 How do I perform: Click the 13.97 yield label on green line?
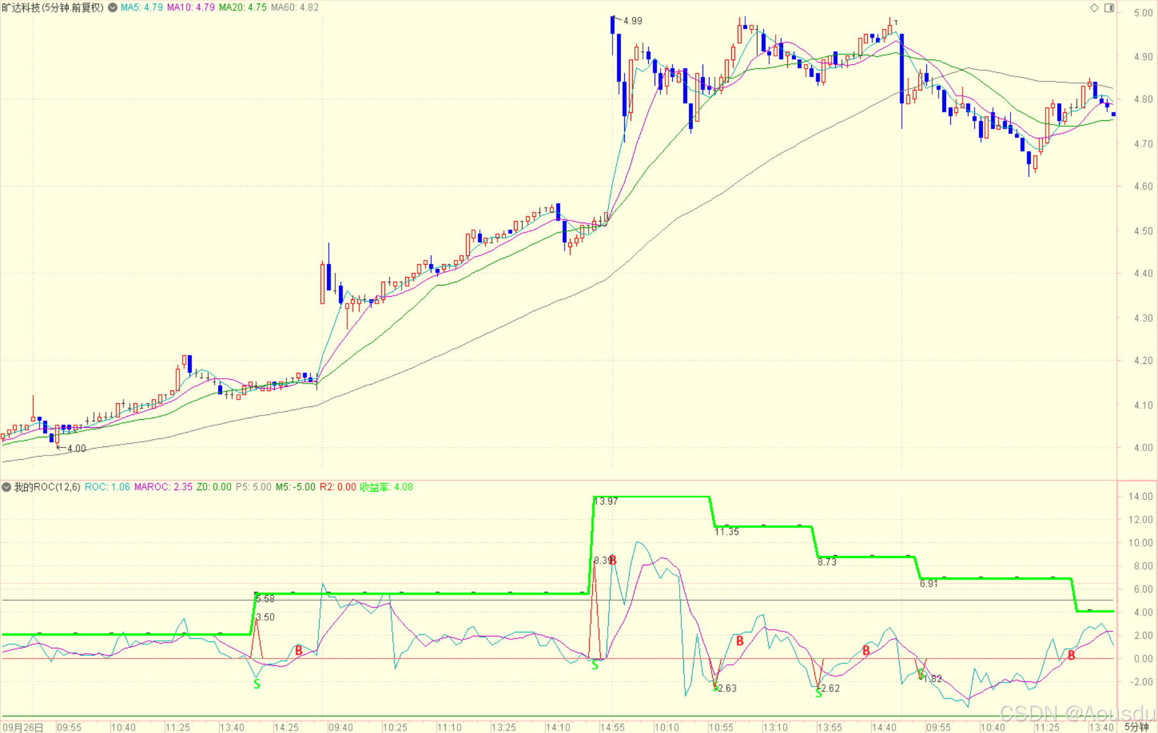607,501
